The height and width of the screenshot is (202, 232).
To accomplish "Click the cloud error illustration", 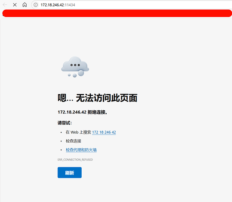I will (75, 67).
